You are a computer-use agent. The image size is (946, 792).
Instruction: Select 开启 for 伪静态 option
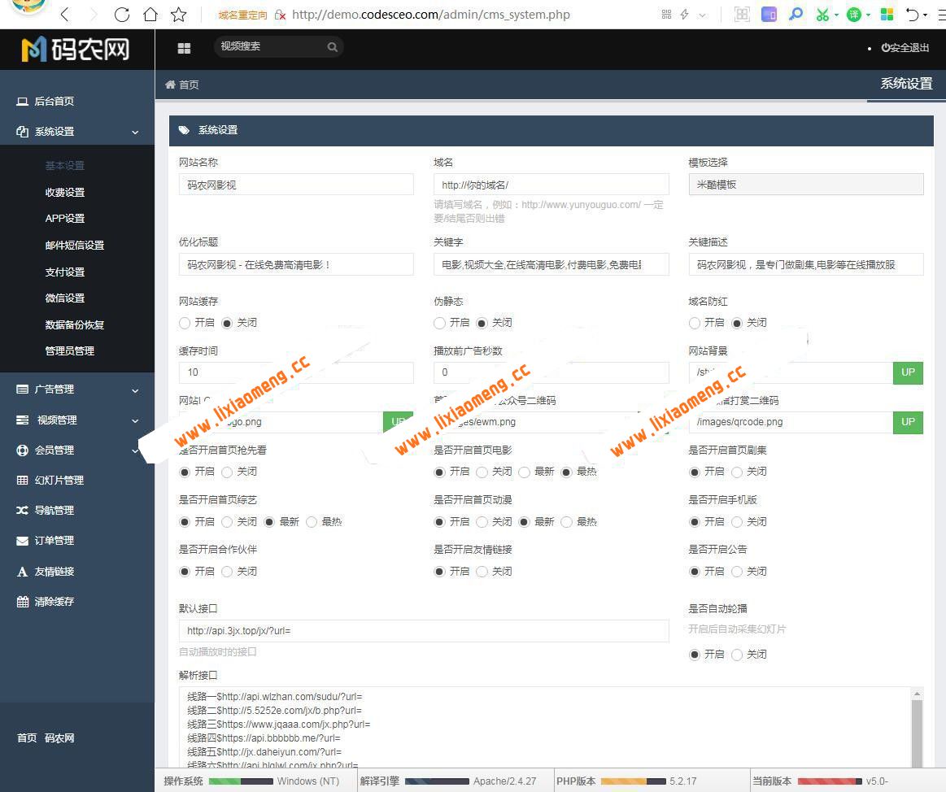(x=439, y=323)
